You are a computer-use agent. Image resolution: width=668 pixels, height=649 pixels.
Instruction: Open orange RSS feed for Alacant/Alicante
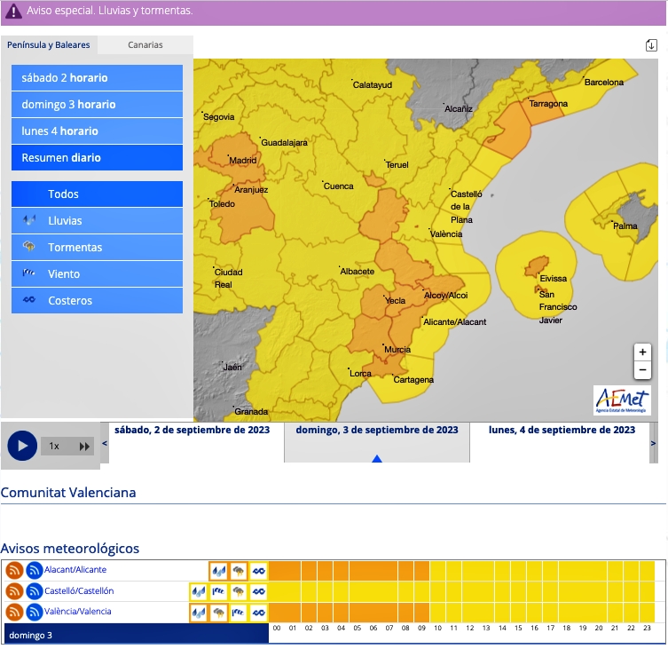(x=14, y=571)
